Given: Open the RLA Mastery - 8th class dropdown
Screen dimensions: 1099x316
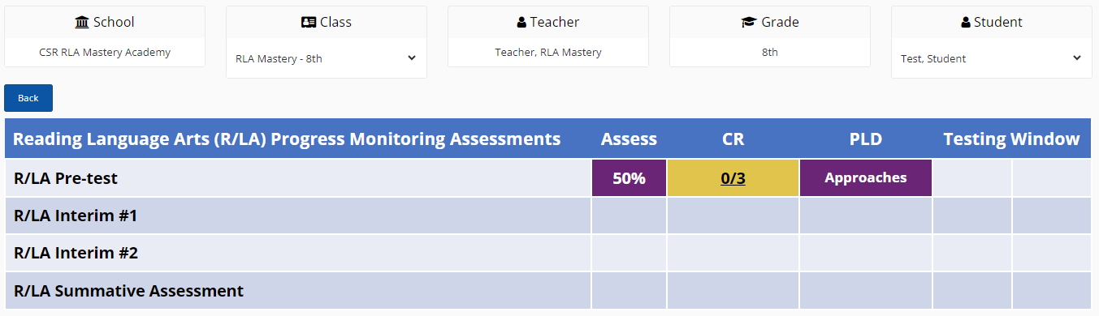Looking at the screenshot, I should [x=326, y=58].
